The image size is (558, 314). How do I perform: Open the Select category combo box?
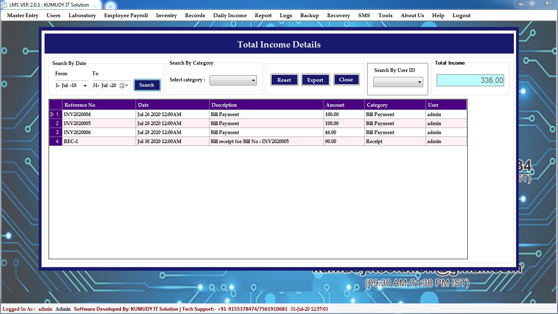coord(233,81)
